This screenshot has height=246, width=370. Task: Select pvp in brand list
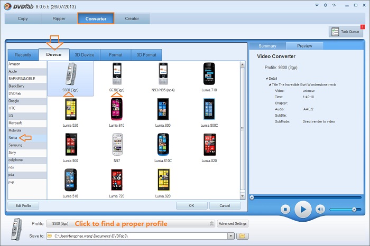click(x=27, y=182)
